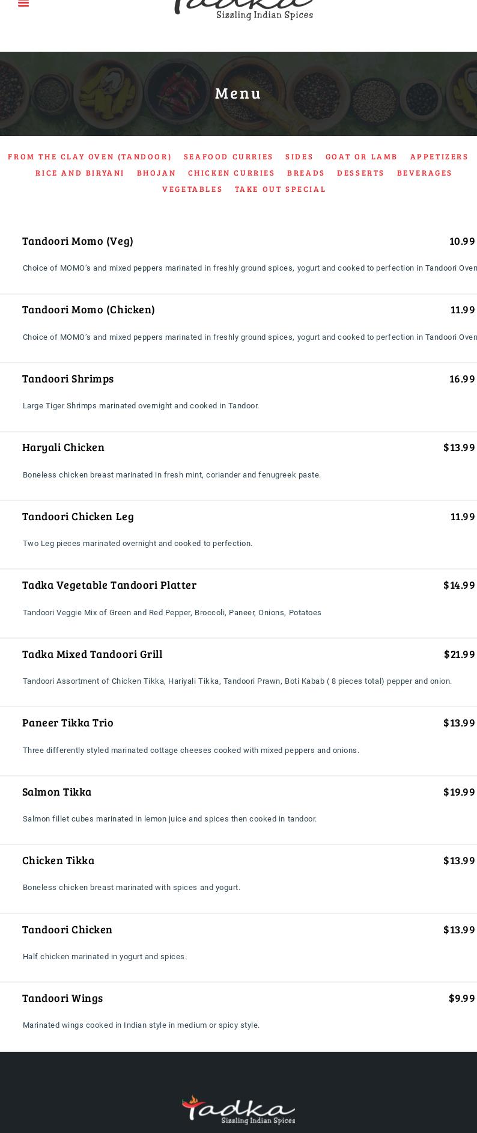Select the Vegetables category
The height and width of the screenshot is (1133, 477).
click(192, 189)
